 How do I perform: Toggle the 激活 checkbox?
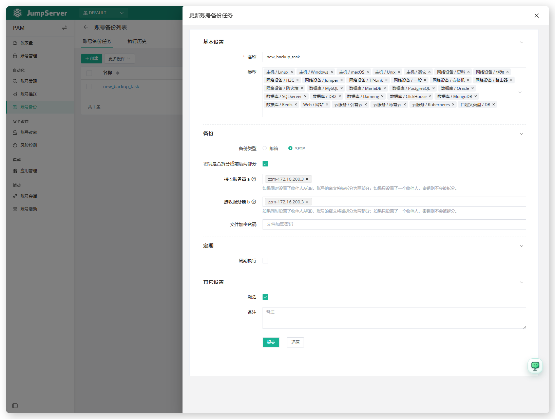click(x=265, y=297)
